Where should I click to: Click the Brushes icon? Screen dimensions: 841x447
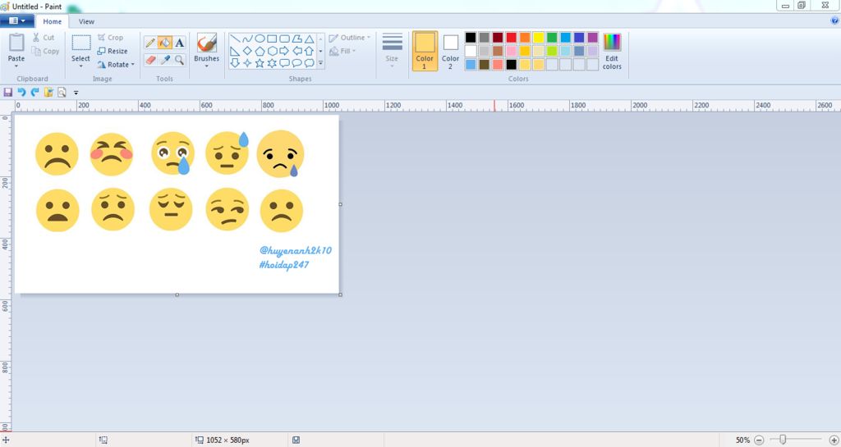206,43
